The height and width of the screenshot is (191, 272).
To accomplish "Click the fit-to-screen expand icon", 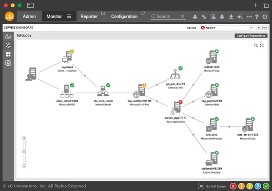I will (x=262, y=45).
